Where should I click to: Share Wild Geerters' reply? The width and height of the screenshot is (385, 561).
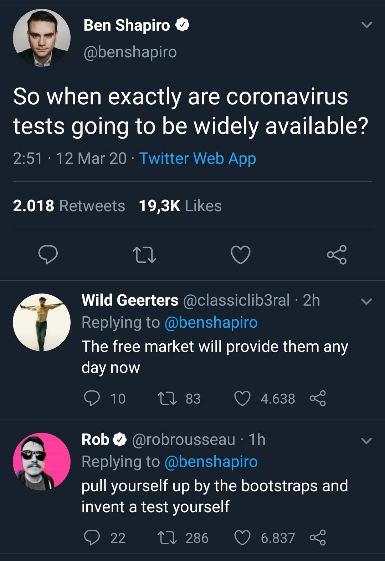point(318,398)
